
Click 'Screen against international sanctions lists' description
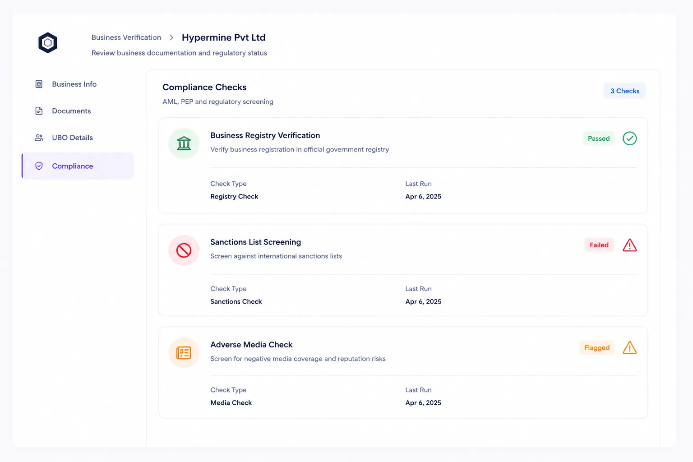(x=276, y=256)
